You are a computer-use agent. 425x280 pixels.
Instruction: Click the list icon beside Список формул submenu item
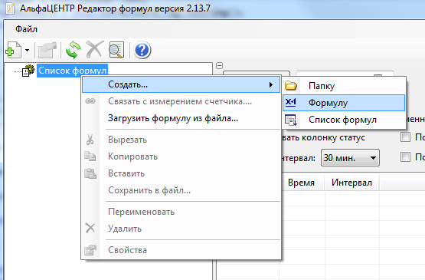(291, 120)
